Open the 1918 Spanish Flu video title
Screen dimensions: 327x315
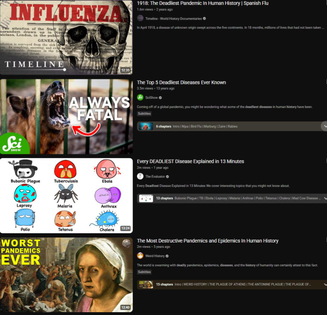[203, 4]
